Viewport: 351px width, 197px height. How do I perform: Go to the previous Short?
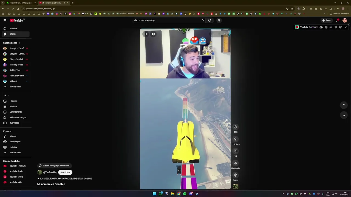coord(344,105)
